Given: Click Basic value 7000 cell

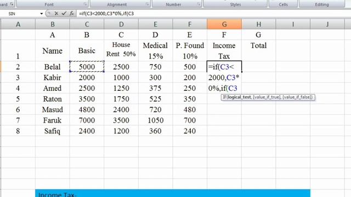Looking at the screenshot, I should pyautogui.click(x=87, y=120).
